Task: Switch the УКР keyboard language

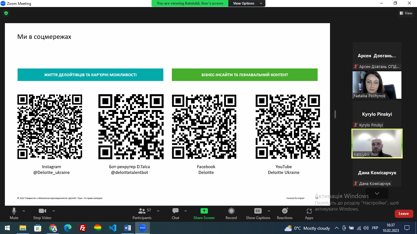Action: pos(375,228)
